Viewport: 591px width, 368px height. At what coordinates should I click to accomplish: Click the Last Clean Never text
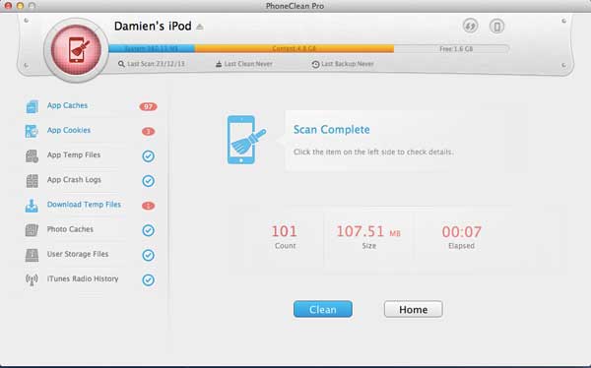click(x=248, y=64)
